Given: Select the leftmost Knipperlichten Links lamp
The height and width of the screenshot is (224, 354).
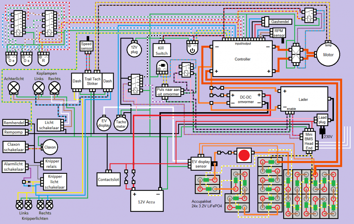Looking at the screenshot, I should point(19,205).
